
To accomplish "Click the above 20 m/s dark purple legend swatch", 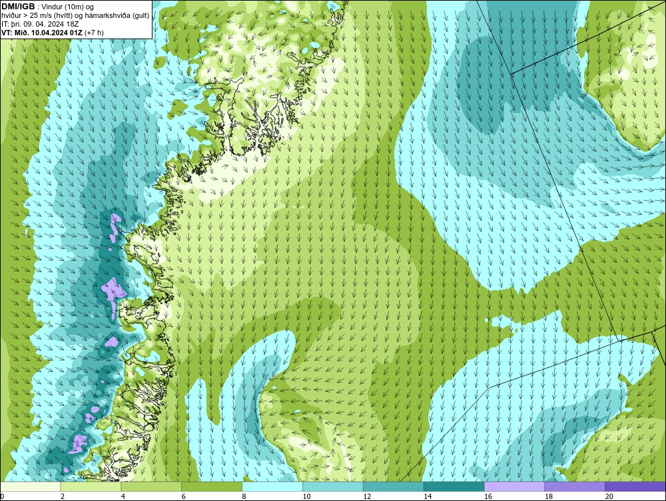I will point(635,486).
